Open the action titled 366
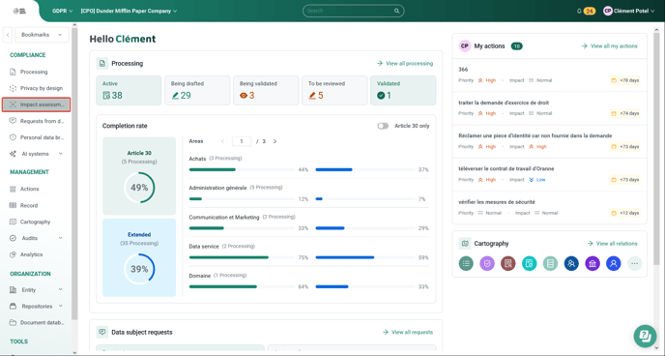 463,69
